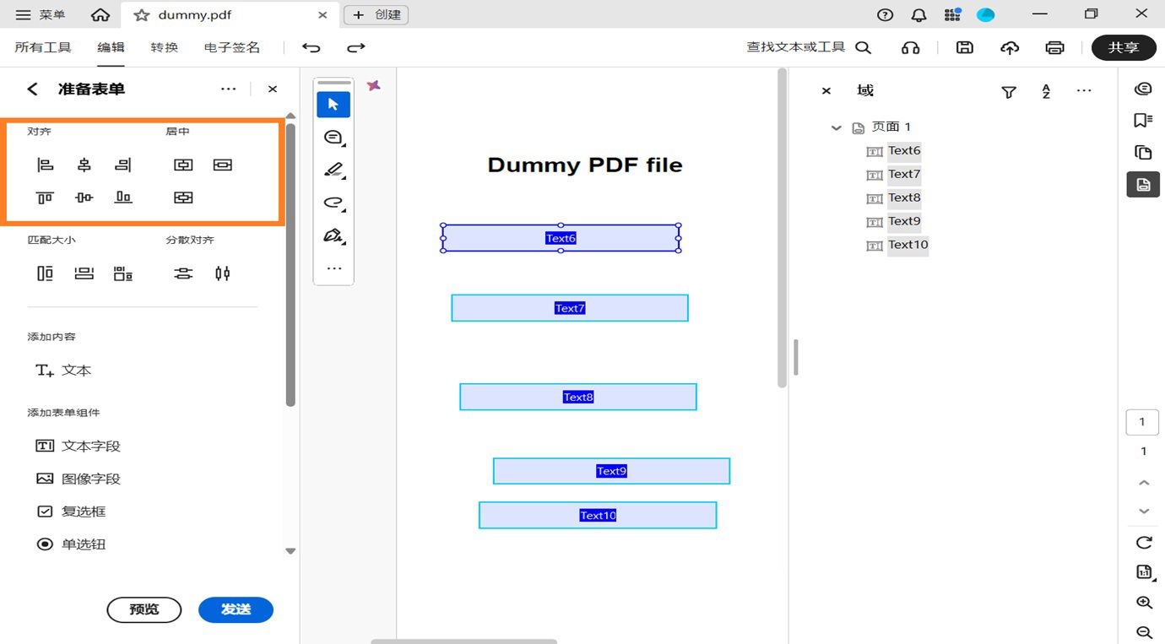The image size is (1165, 644).
Task: Star the dummy.pdf tab as favorite
Action: pyautogui.click(x=142, y=15)
